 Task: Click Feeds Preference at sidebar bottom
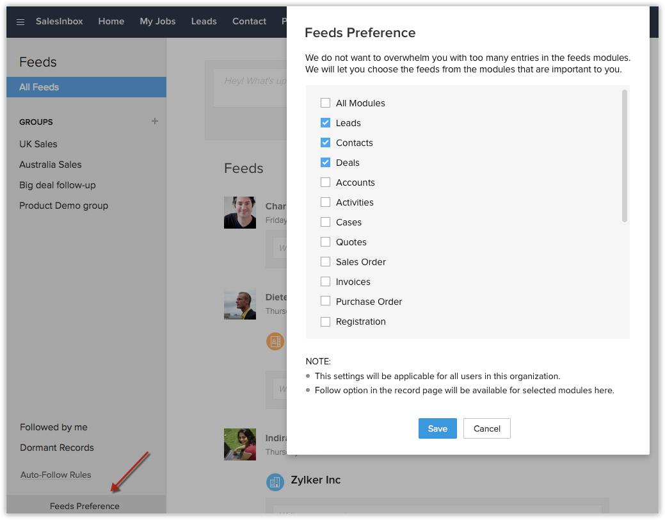(x=84, y=506)
